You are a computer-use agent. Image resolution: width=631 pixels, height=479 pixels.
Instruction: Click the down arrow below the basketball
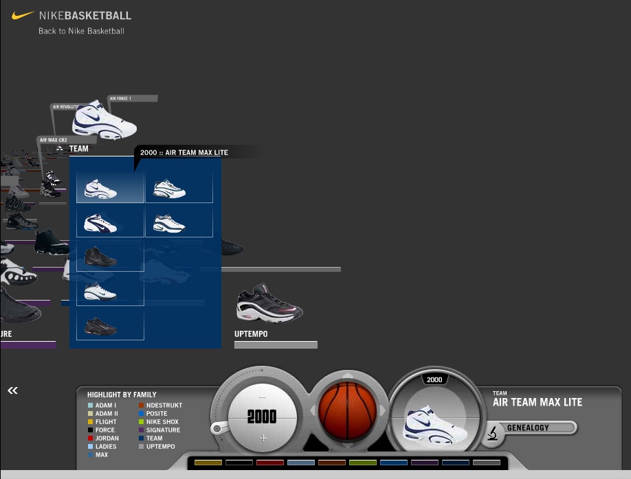(x=347, y=445)
